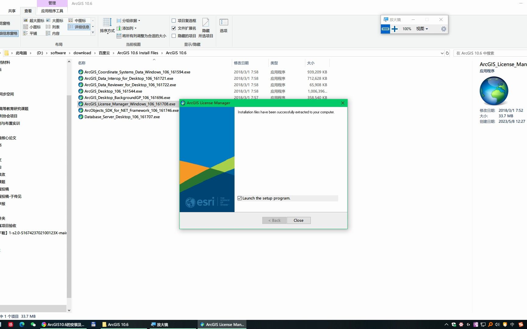Click 将所有列调整为合适的大小 size columns to fit
Image resolution: width=527 pixels, height=329 pixels.
point(142,36)
